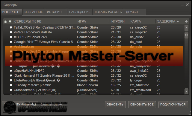This screenshot has height=116, width=192.
Task: Sort by ИГРОКИ column header
Action: [119, 22]
